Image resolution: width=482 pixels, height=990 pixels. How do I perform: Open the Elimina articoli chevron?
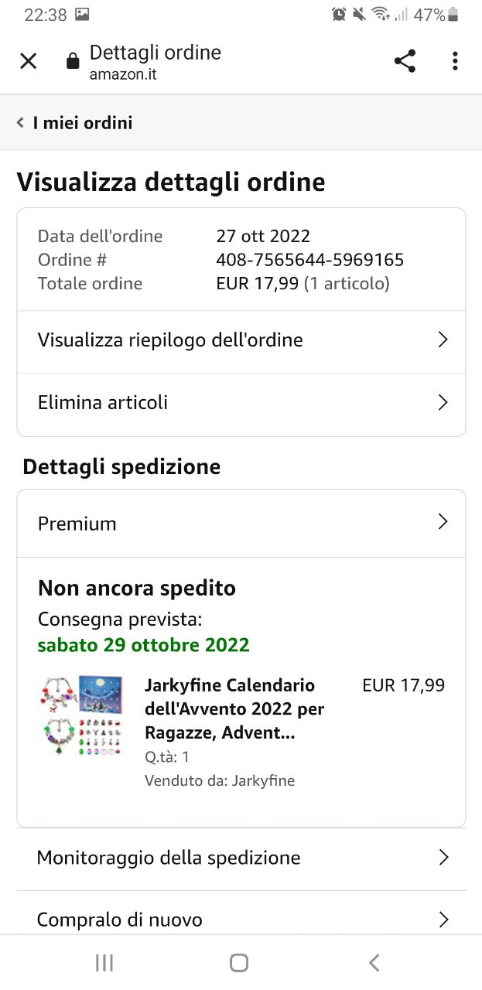pos(443,402)
